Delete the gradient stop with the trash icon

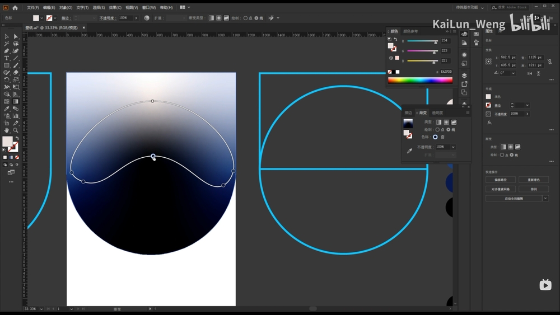click(x=442, y=137)
